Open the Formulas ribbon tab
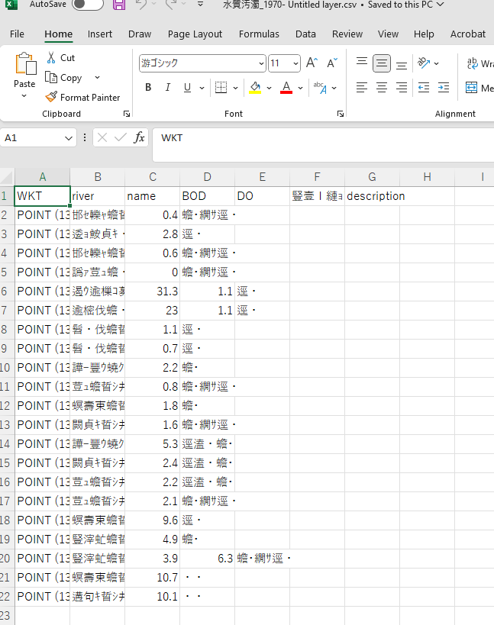This screenshot has height=625, width=494. point(259,34)
